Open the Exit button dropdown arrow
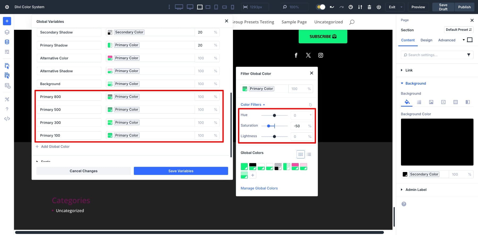478x235 pixels. click(x=401, y=7)
